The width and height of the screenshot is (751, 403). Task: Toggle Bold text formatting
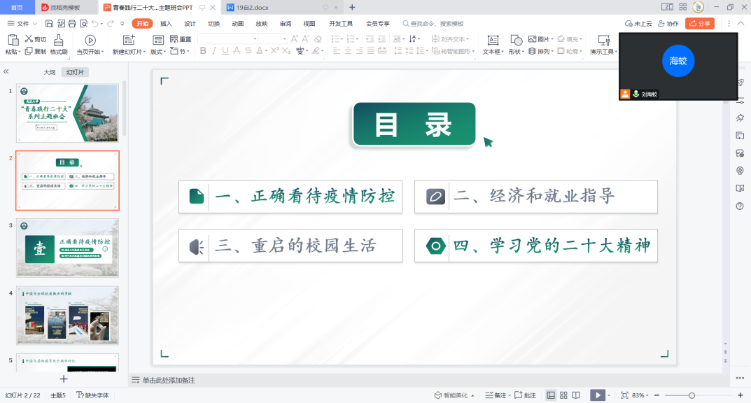click(x=204, y=51)
